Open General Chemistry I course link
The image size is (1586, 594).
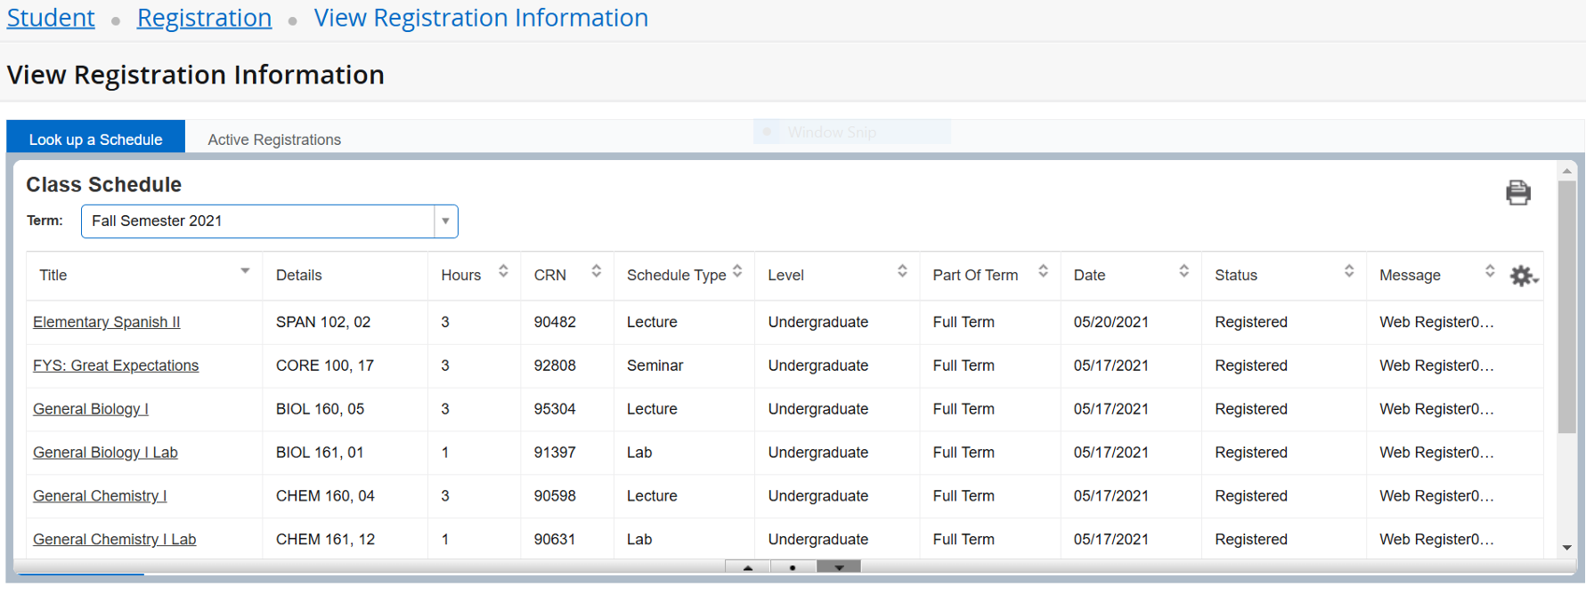point(100,496)
